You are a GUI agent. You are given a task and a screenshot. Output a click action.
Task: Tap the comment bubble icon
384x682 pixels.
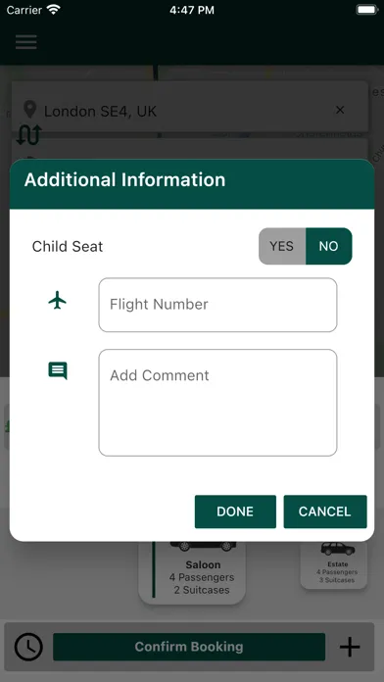pos(58,371)
